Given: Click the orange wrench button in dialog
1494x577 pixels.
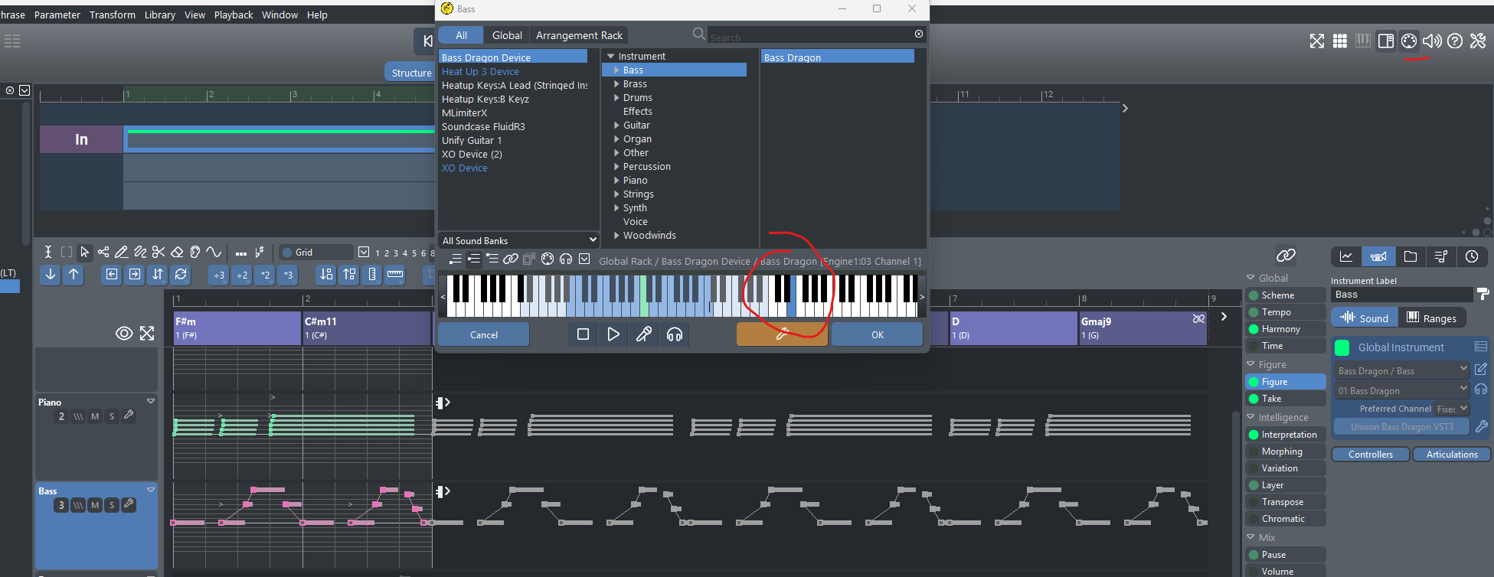Looking at the screenshot, I should coord(782,334).
